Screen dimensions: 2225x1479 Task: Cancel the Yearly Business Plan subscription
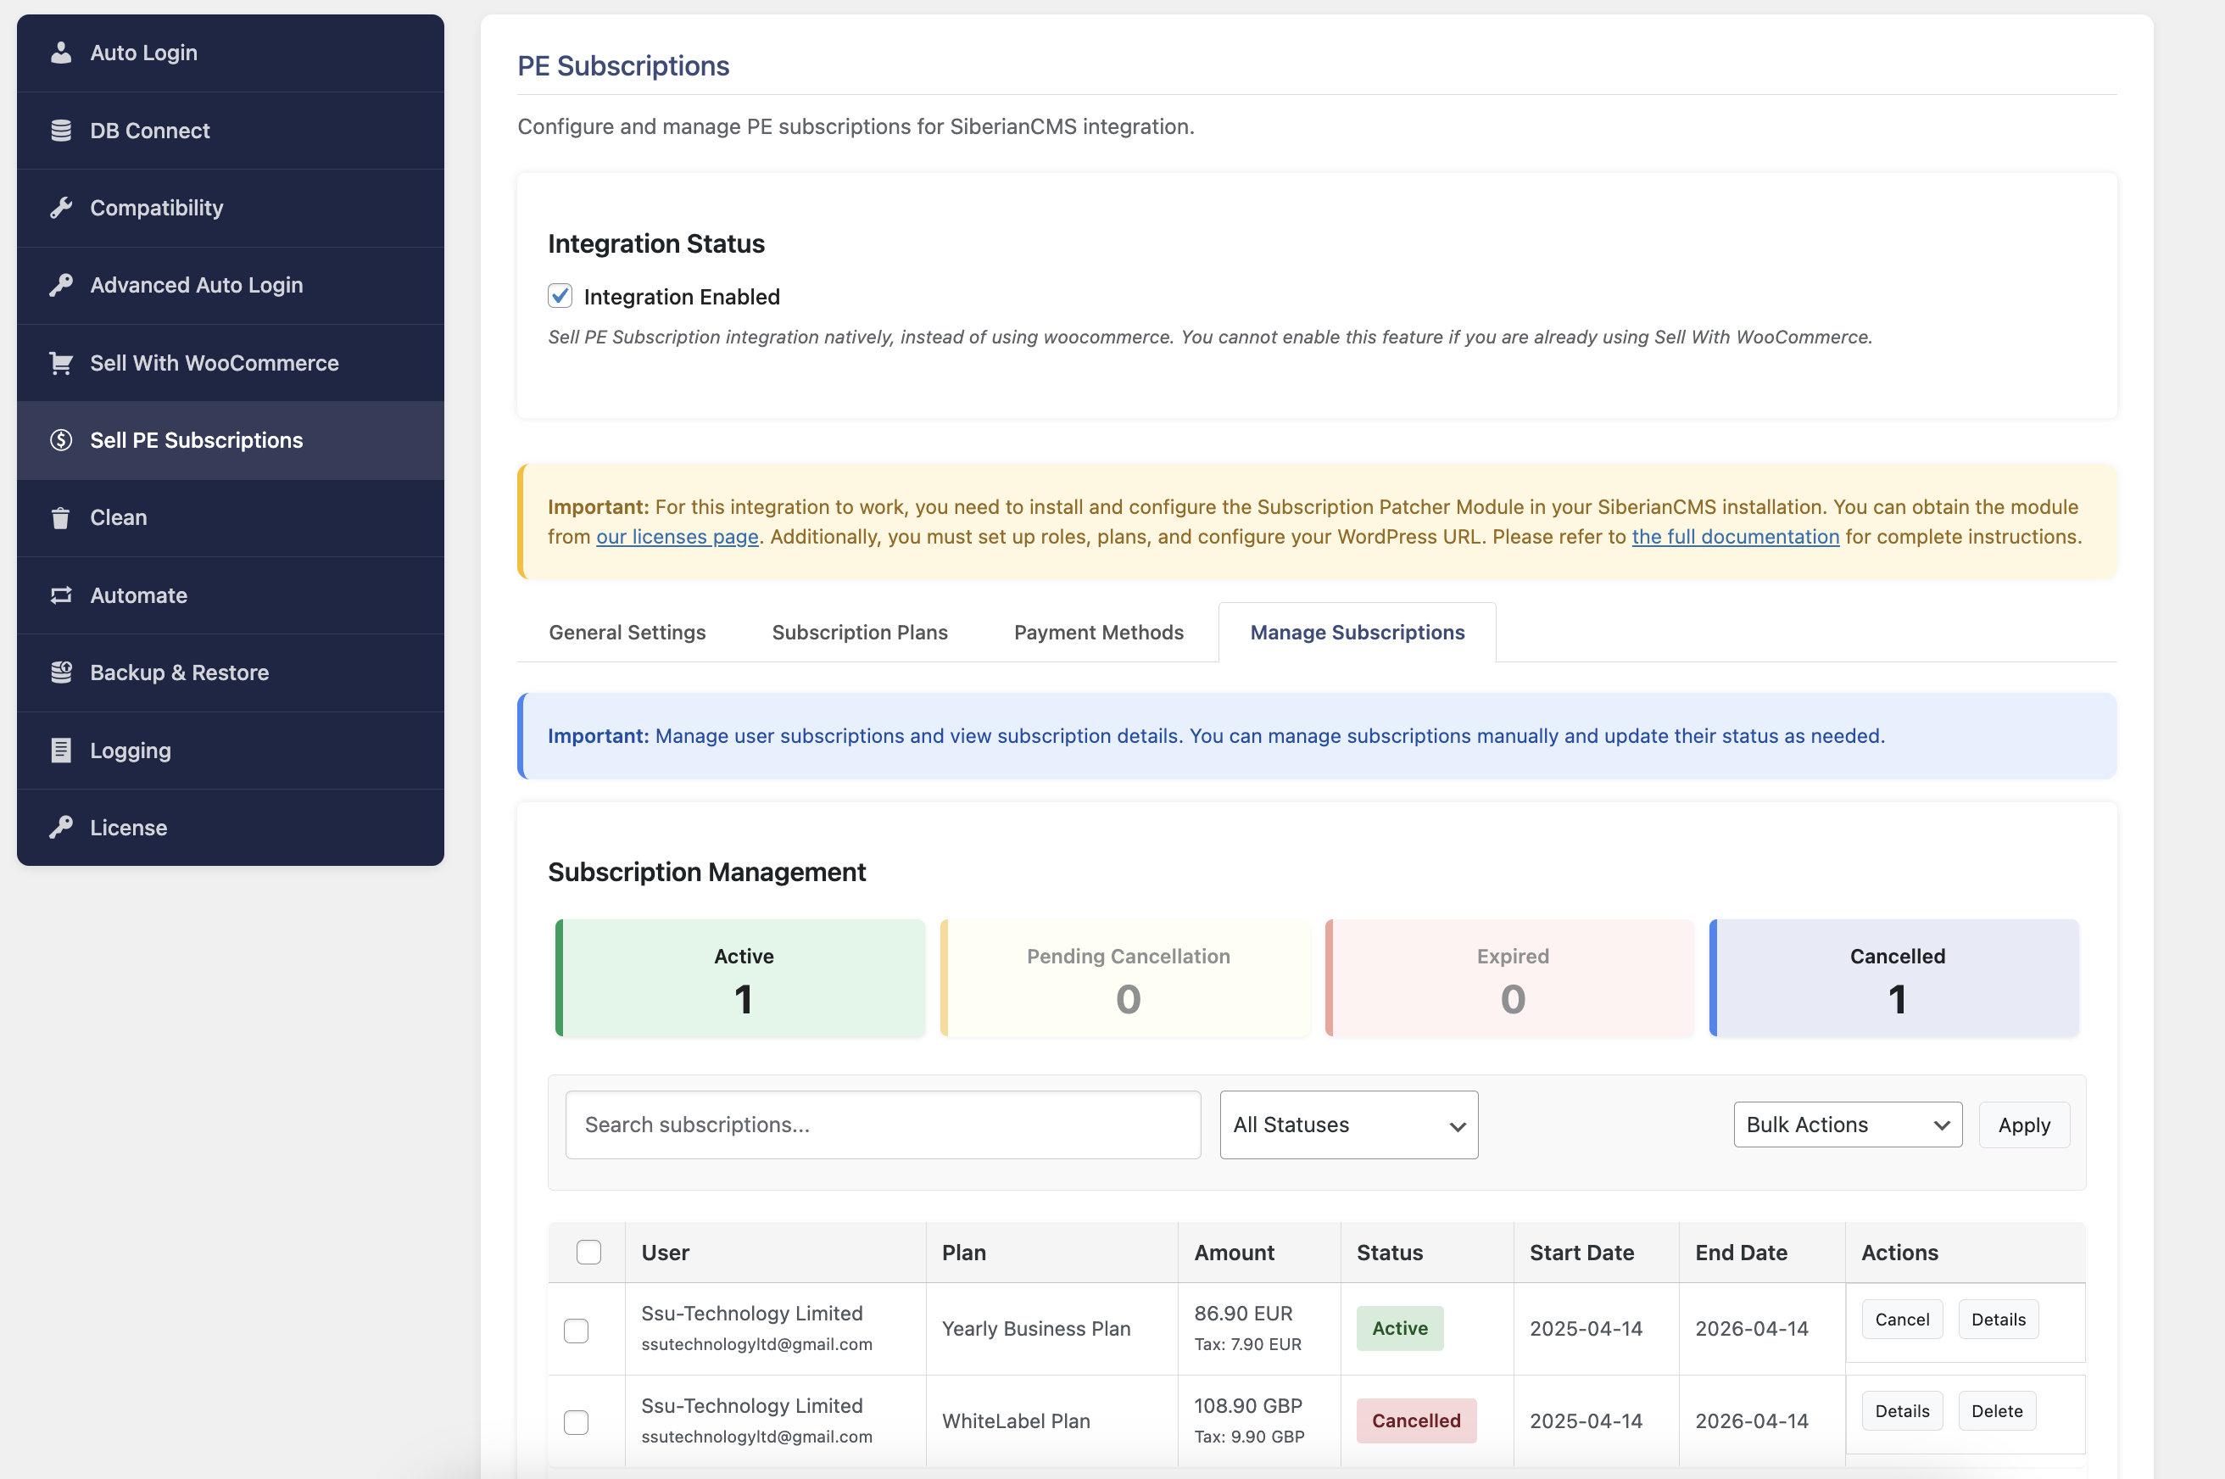(x=1901, y=1319)
